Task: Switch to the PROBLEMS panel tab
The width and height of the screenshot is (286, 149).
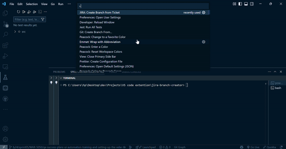Action: click(59, 72)
